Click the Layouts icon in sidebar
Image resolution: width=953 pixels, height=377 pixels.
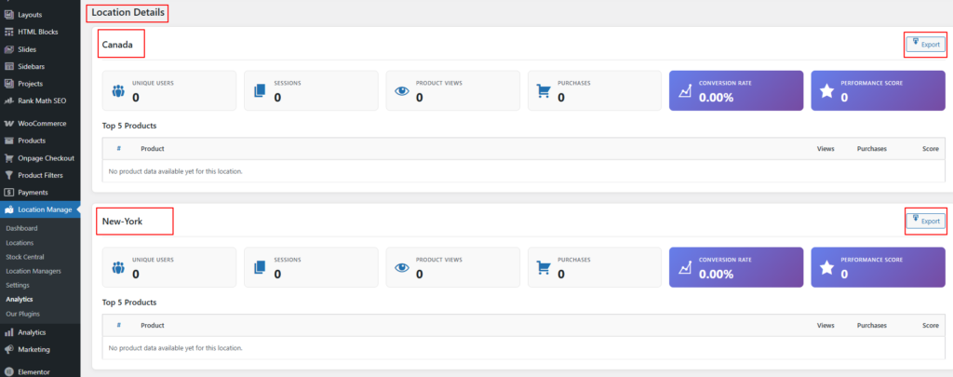8,15
